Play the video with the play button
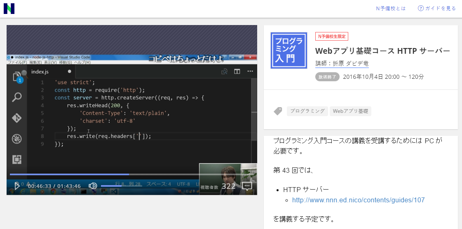The image size is (462, 229). coord(17,185)
